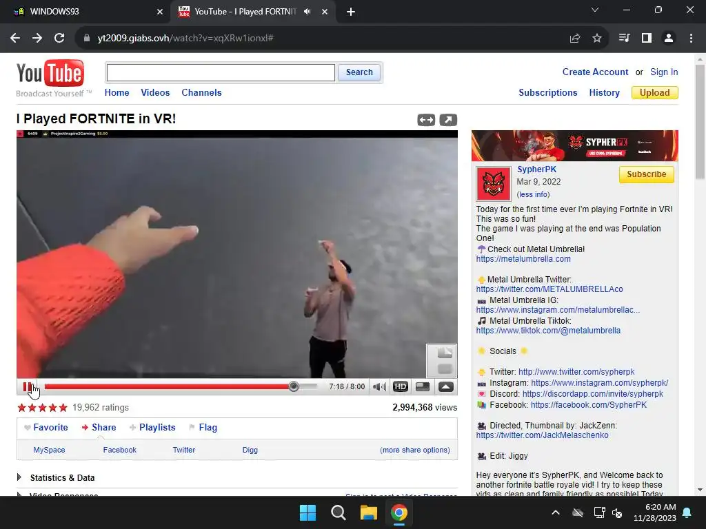Open a new browser tab
The image size is (706, 529).
click(x=351, y=12)
